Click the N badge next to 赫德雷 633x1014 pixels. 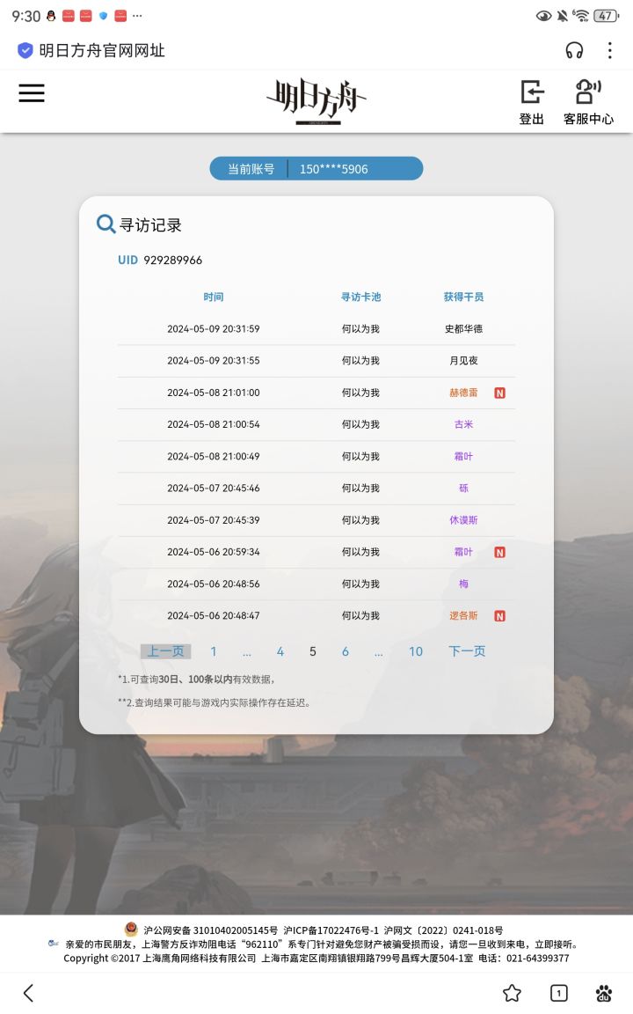tap(500, 393)
